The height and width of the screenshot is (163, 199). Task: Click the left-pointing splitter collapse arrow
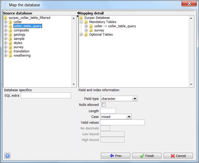pyautogui.click(x=78, y=13)
